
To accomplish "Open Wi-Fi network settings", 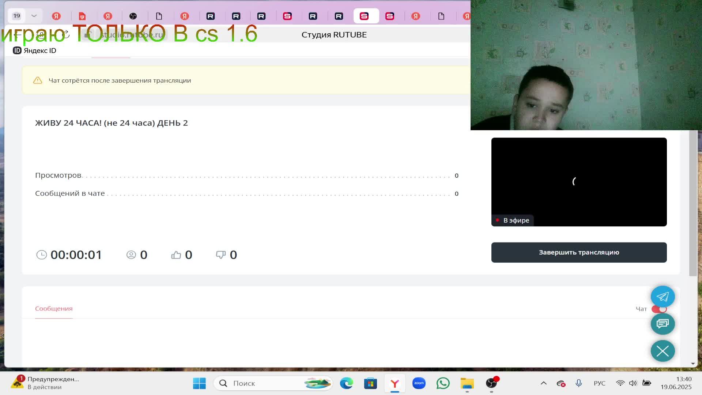I will tap(620, 383).
